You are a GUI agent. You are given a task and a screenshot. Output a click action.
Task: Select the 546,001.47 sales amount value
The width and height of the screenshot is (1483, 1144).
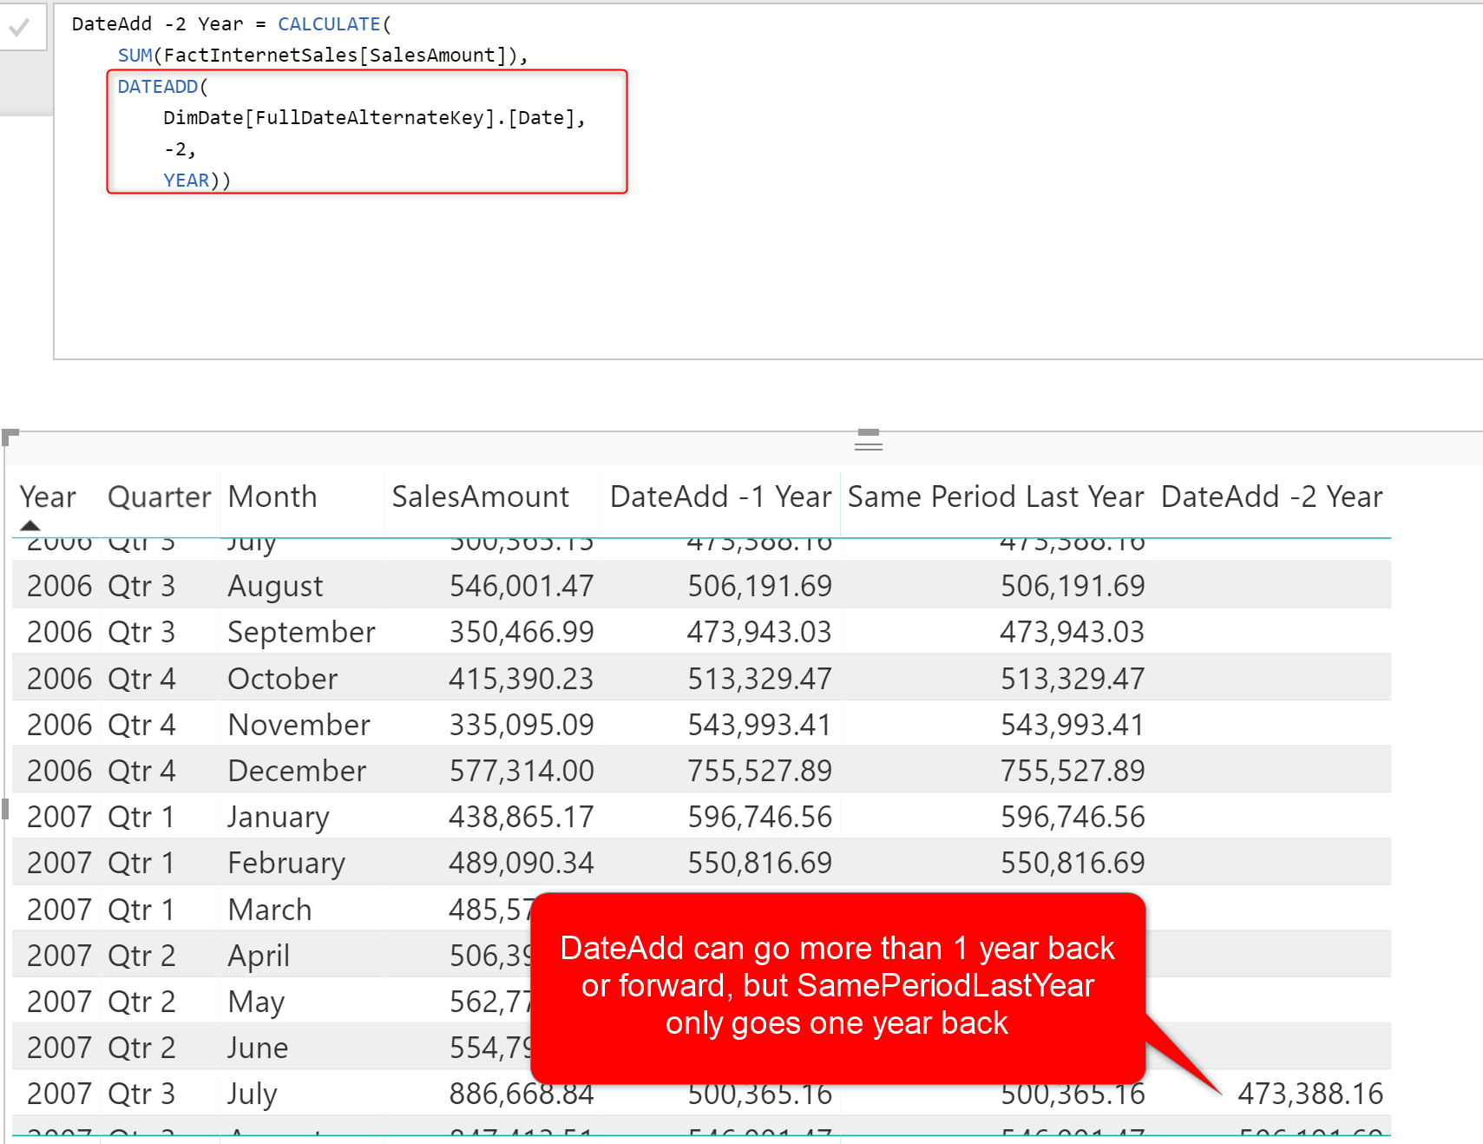click(x=522, y=586)
